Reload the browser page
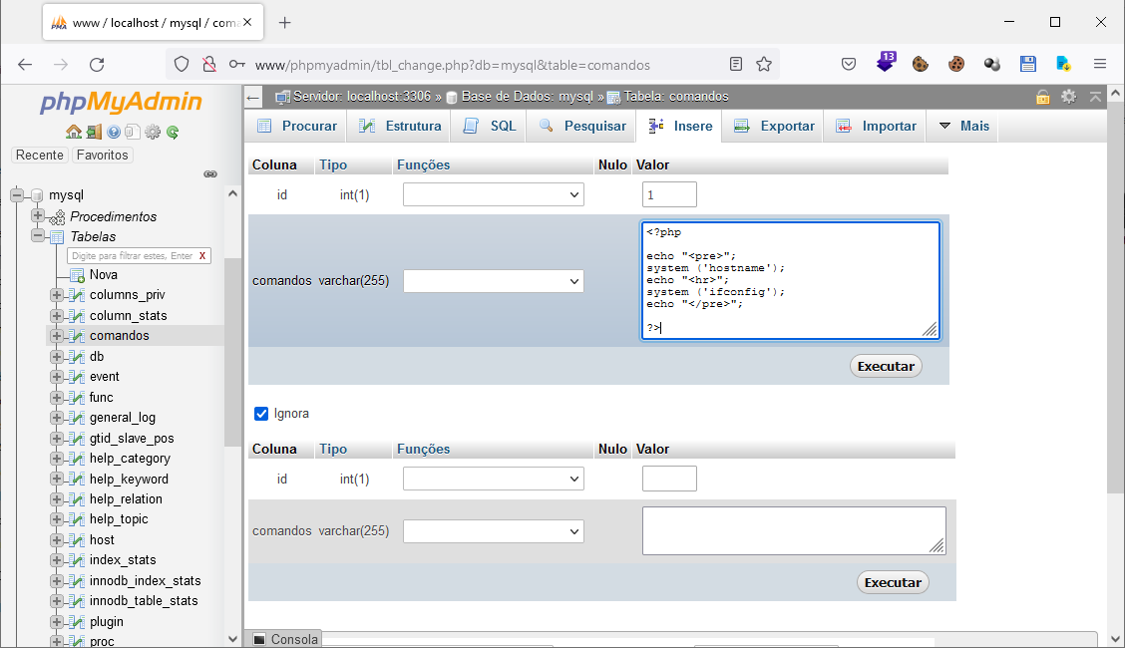This screenshot has width=1125, height=648. tap(97, 65)
